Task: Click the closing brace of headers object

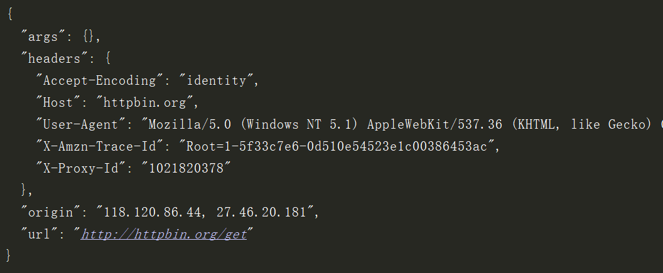Action: pos(24,190)
